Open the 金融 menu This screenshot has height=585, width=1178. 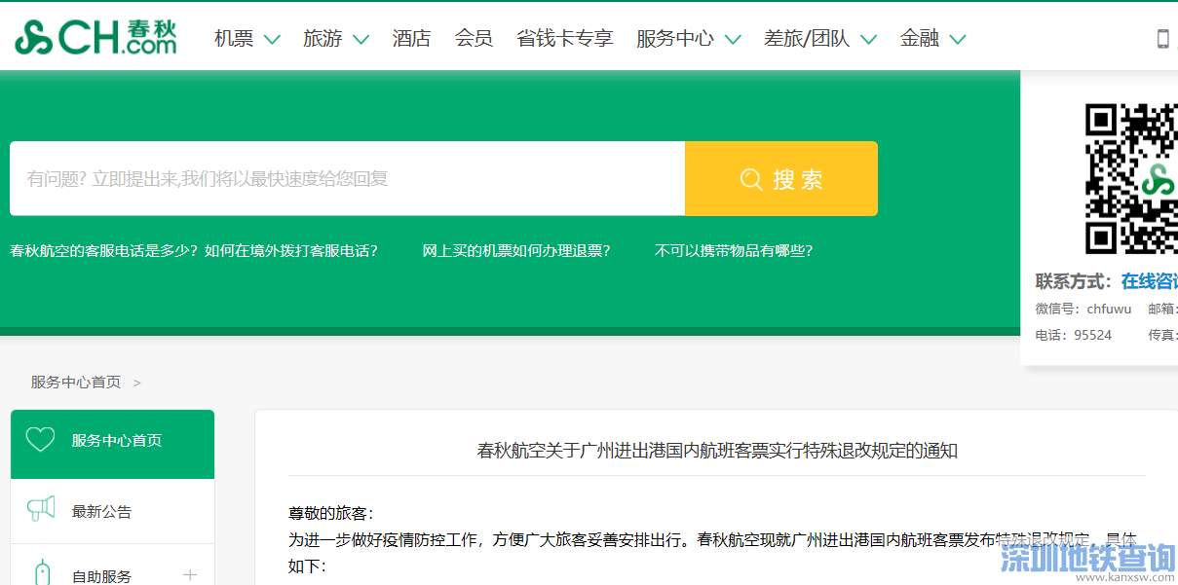(920, 39)
